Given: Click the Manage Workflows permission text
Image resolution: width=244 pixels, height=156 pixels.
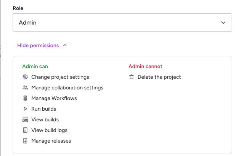Looking at the screenshot, I should [x=54, y=98].
